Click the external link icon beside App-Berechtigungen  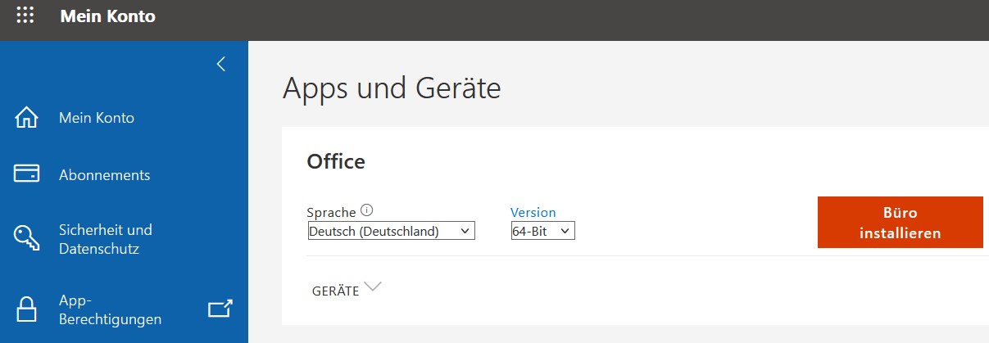(x=220, y=308)
